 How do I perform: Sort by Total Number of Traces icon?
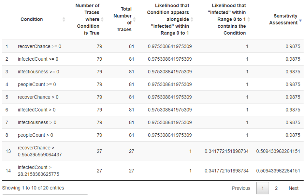pyautogui.click(x=134, y=20)
